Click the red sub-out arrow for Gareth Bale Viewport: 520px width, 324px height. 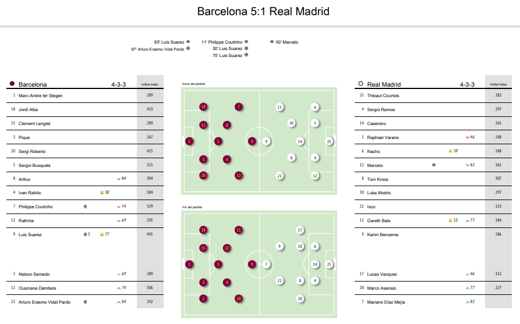point(467,220)
